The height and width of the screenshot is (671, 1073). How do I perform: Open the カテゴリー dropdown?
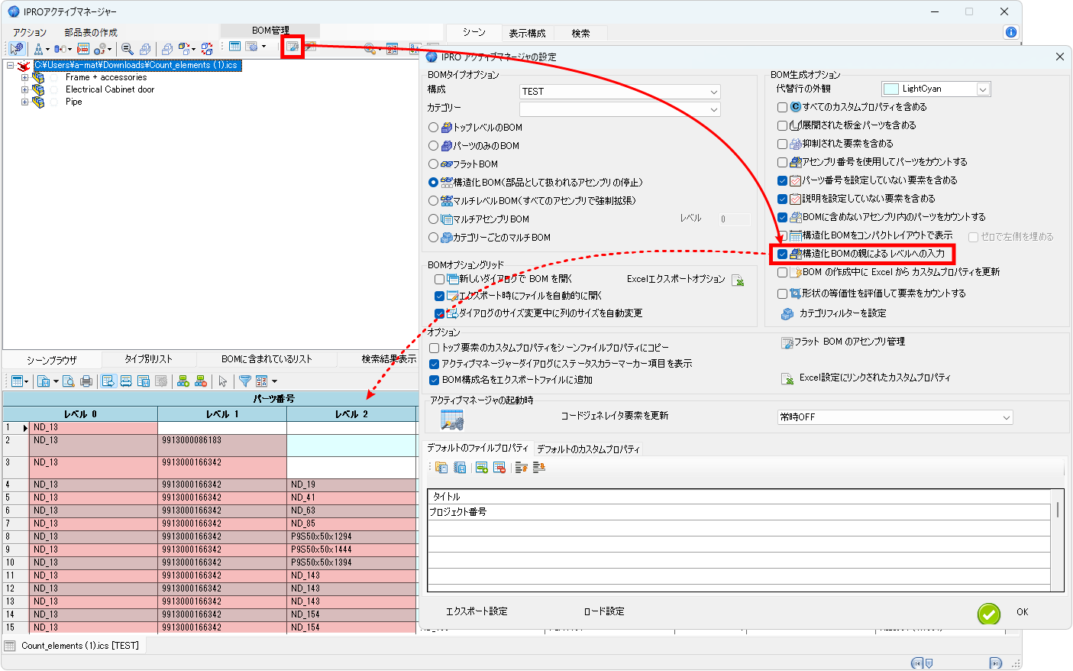click(715, 109)
